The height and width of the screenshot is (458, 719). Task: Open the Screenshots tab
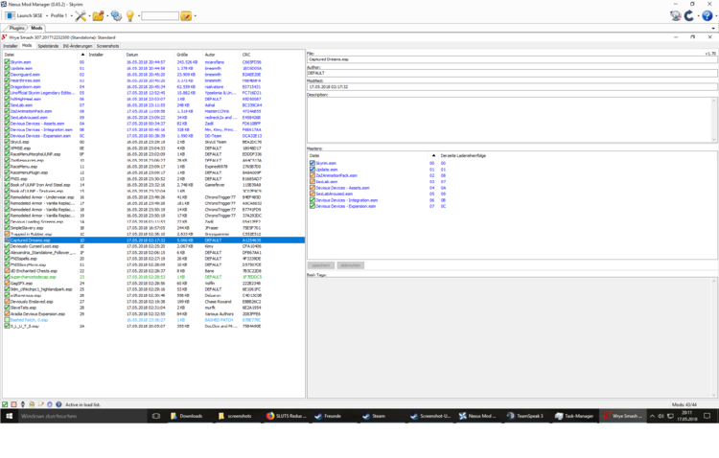tap(107, 46)
